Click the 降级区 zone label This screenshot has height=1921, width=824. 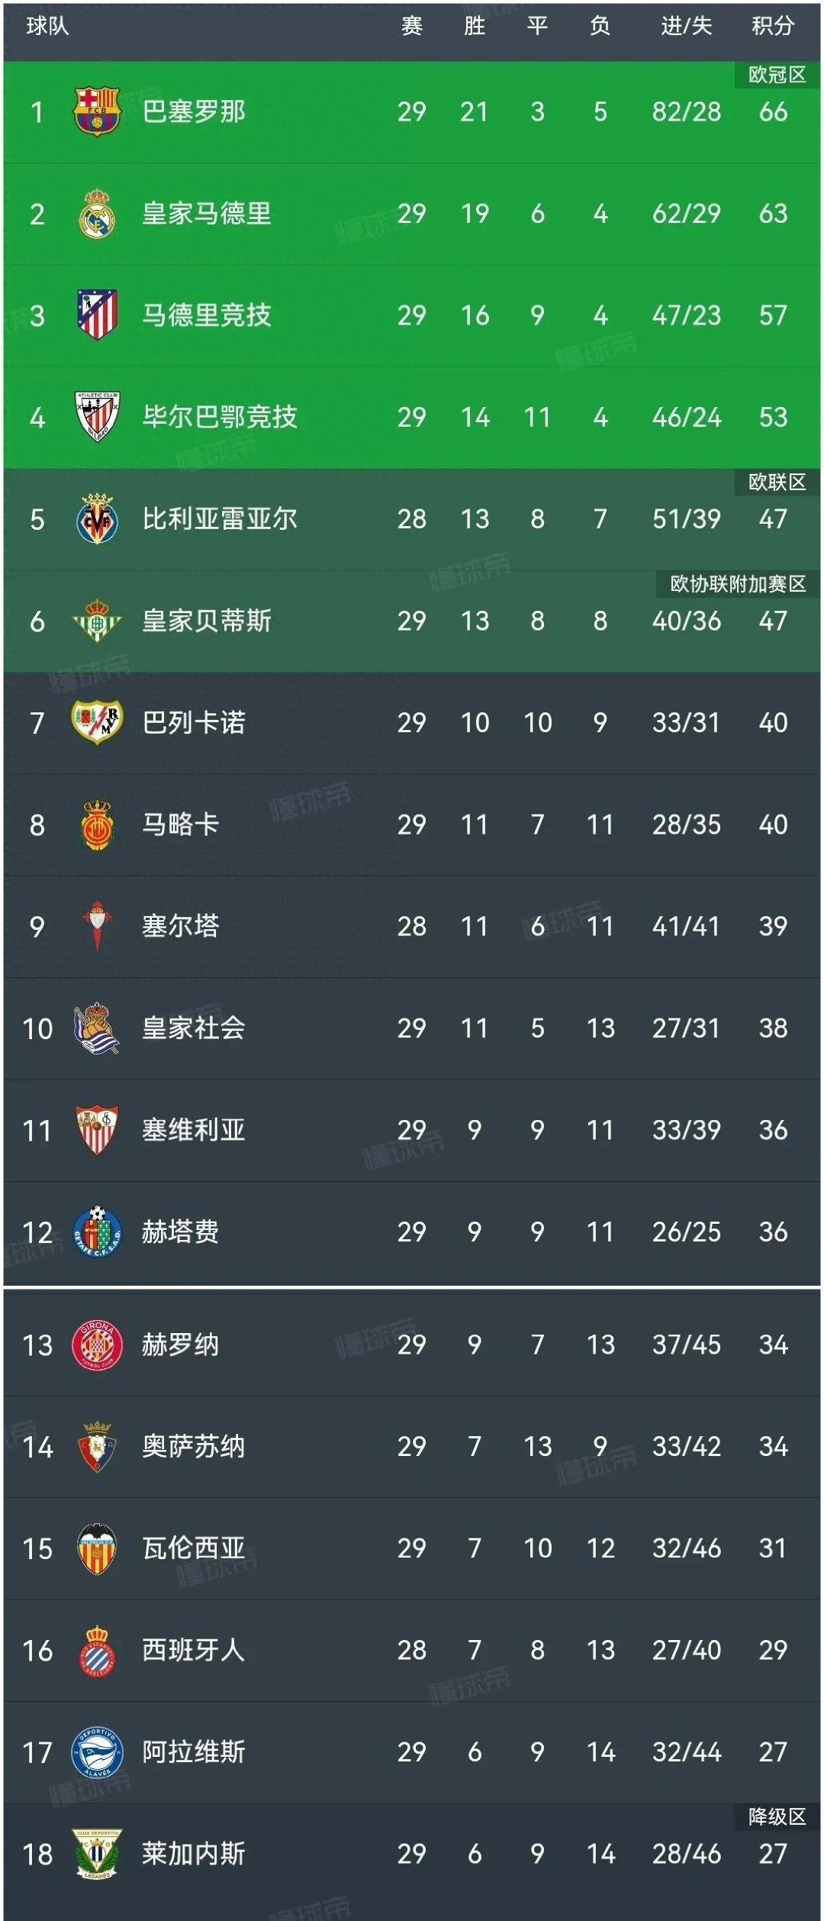click(777, 1816)
